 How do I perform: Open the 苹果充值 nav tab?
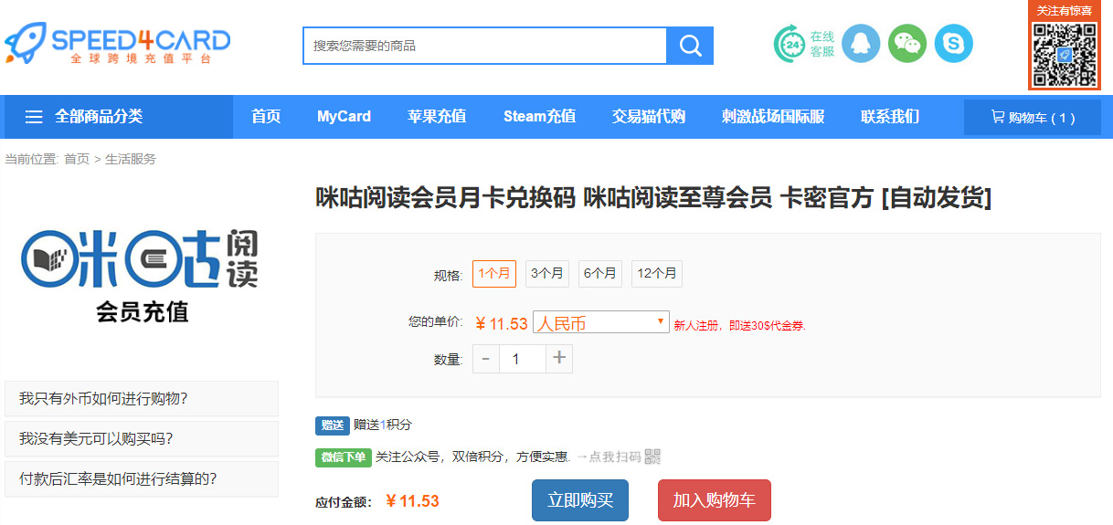(437, 117)
